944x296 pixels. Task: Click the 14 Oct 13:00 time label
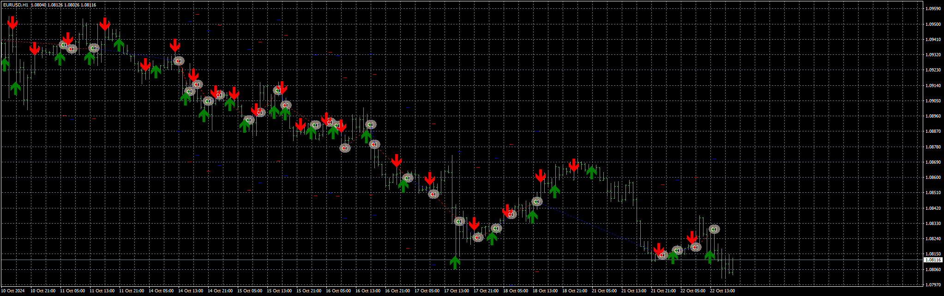[191, 291]
